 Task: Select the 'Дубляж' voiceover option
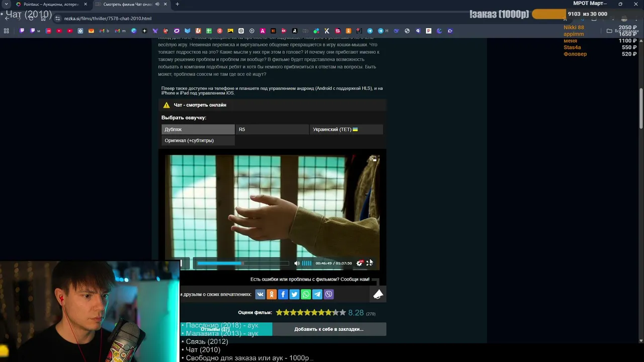(198, 129)
